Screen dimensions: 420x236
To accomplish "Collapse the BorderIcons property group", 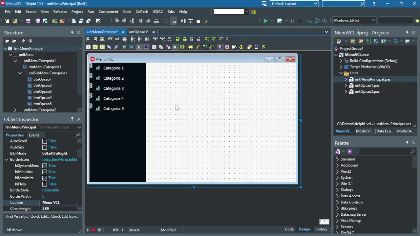I will [7, 159].
